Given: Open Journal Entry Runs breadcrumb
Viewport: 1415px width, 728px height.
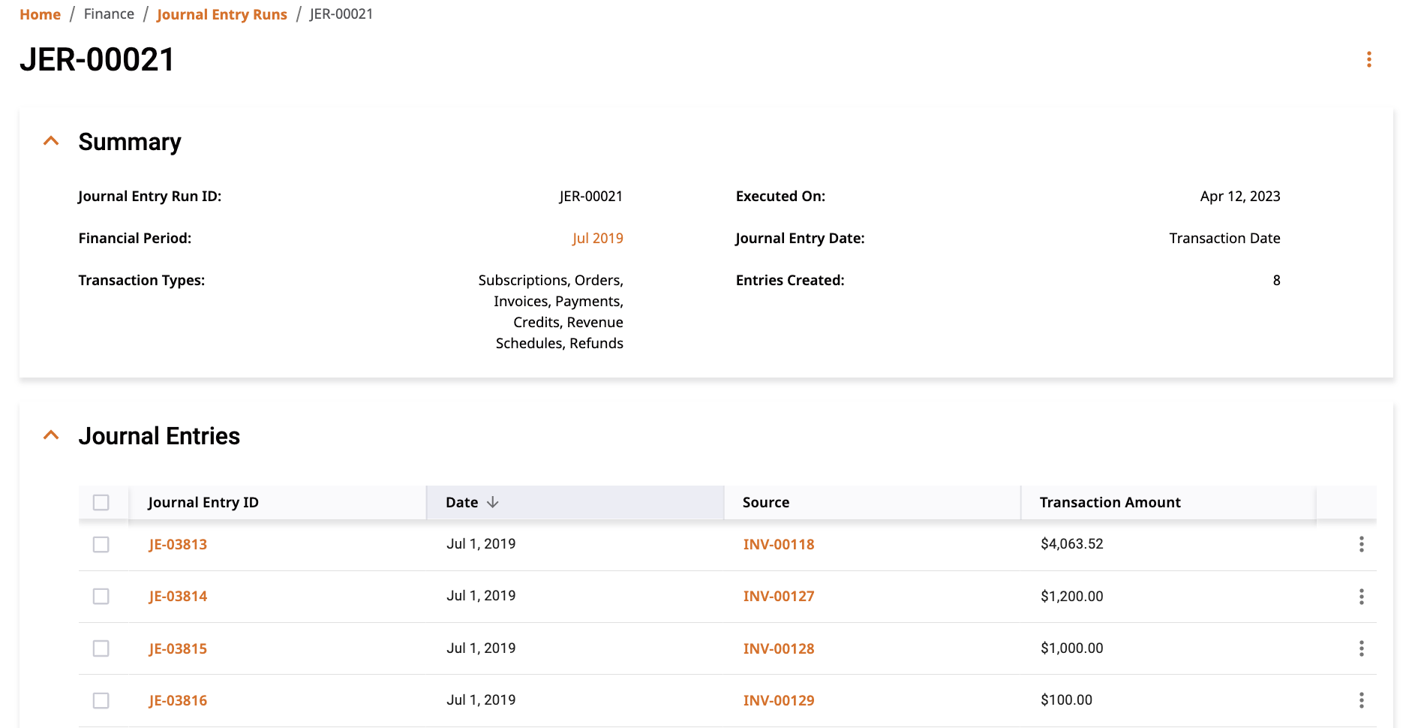Looking at the screenshot, I should [222, 14].
